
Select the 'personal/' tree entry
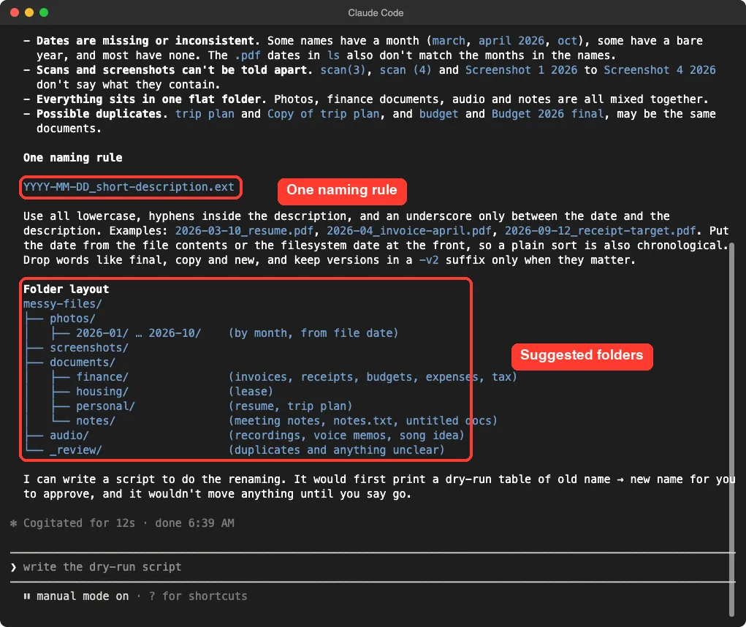pyautogui.click(x=106, y=406)
